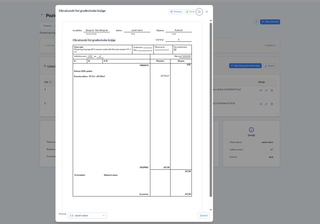Edit list 2 with the pencil icon
The width and height of the screenshot is (320, 224).
tap(266, 104)
